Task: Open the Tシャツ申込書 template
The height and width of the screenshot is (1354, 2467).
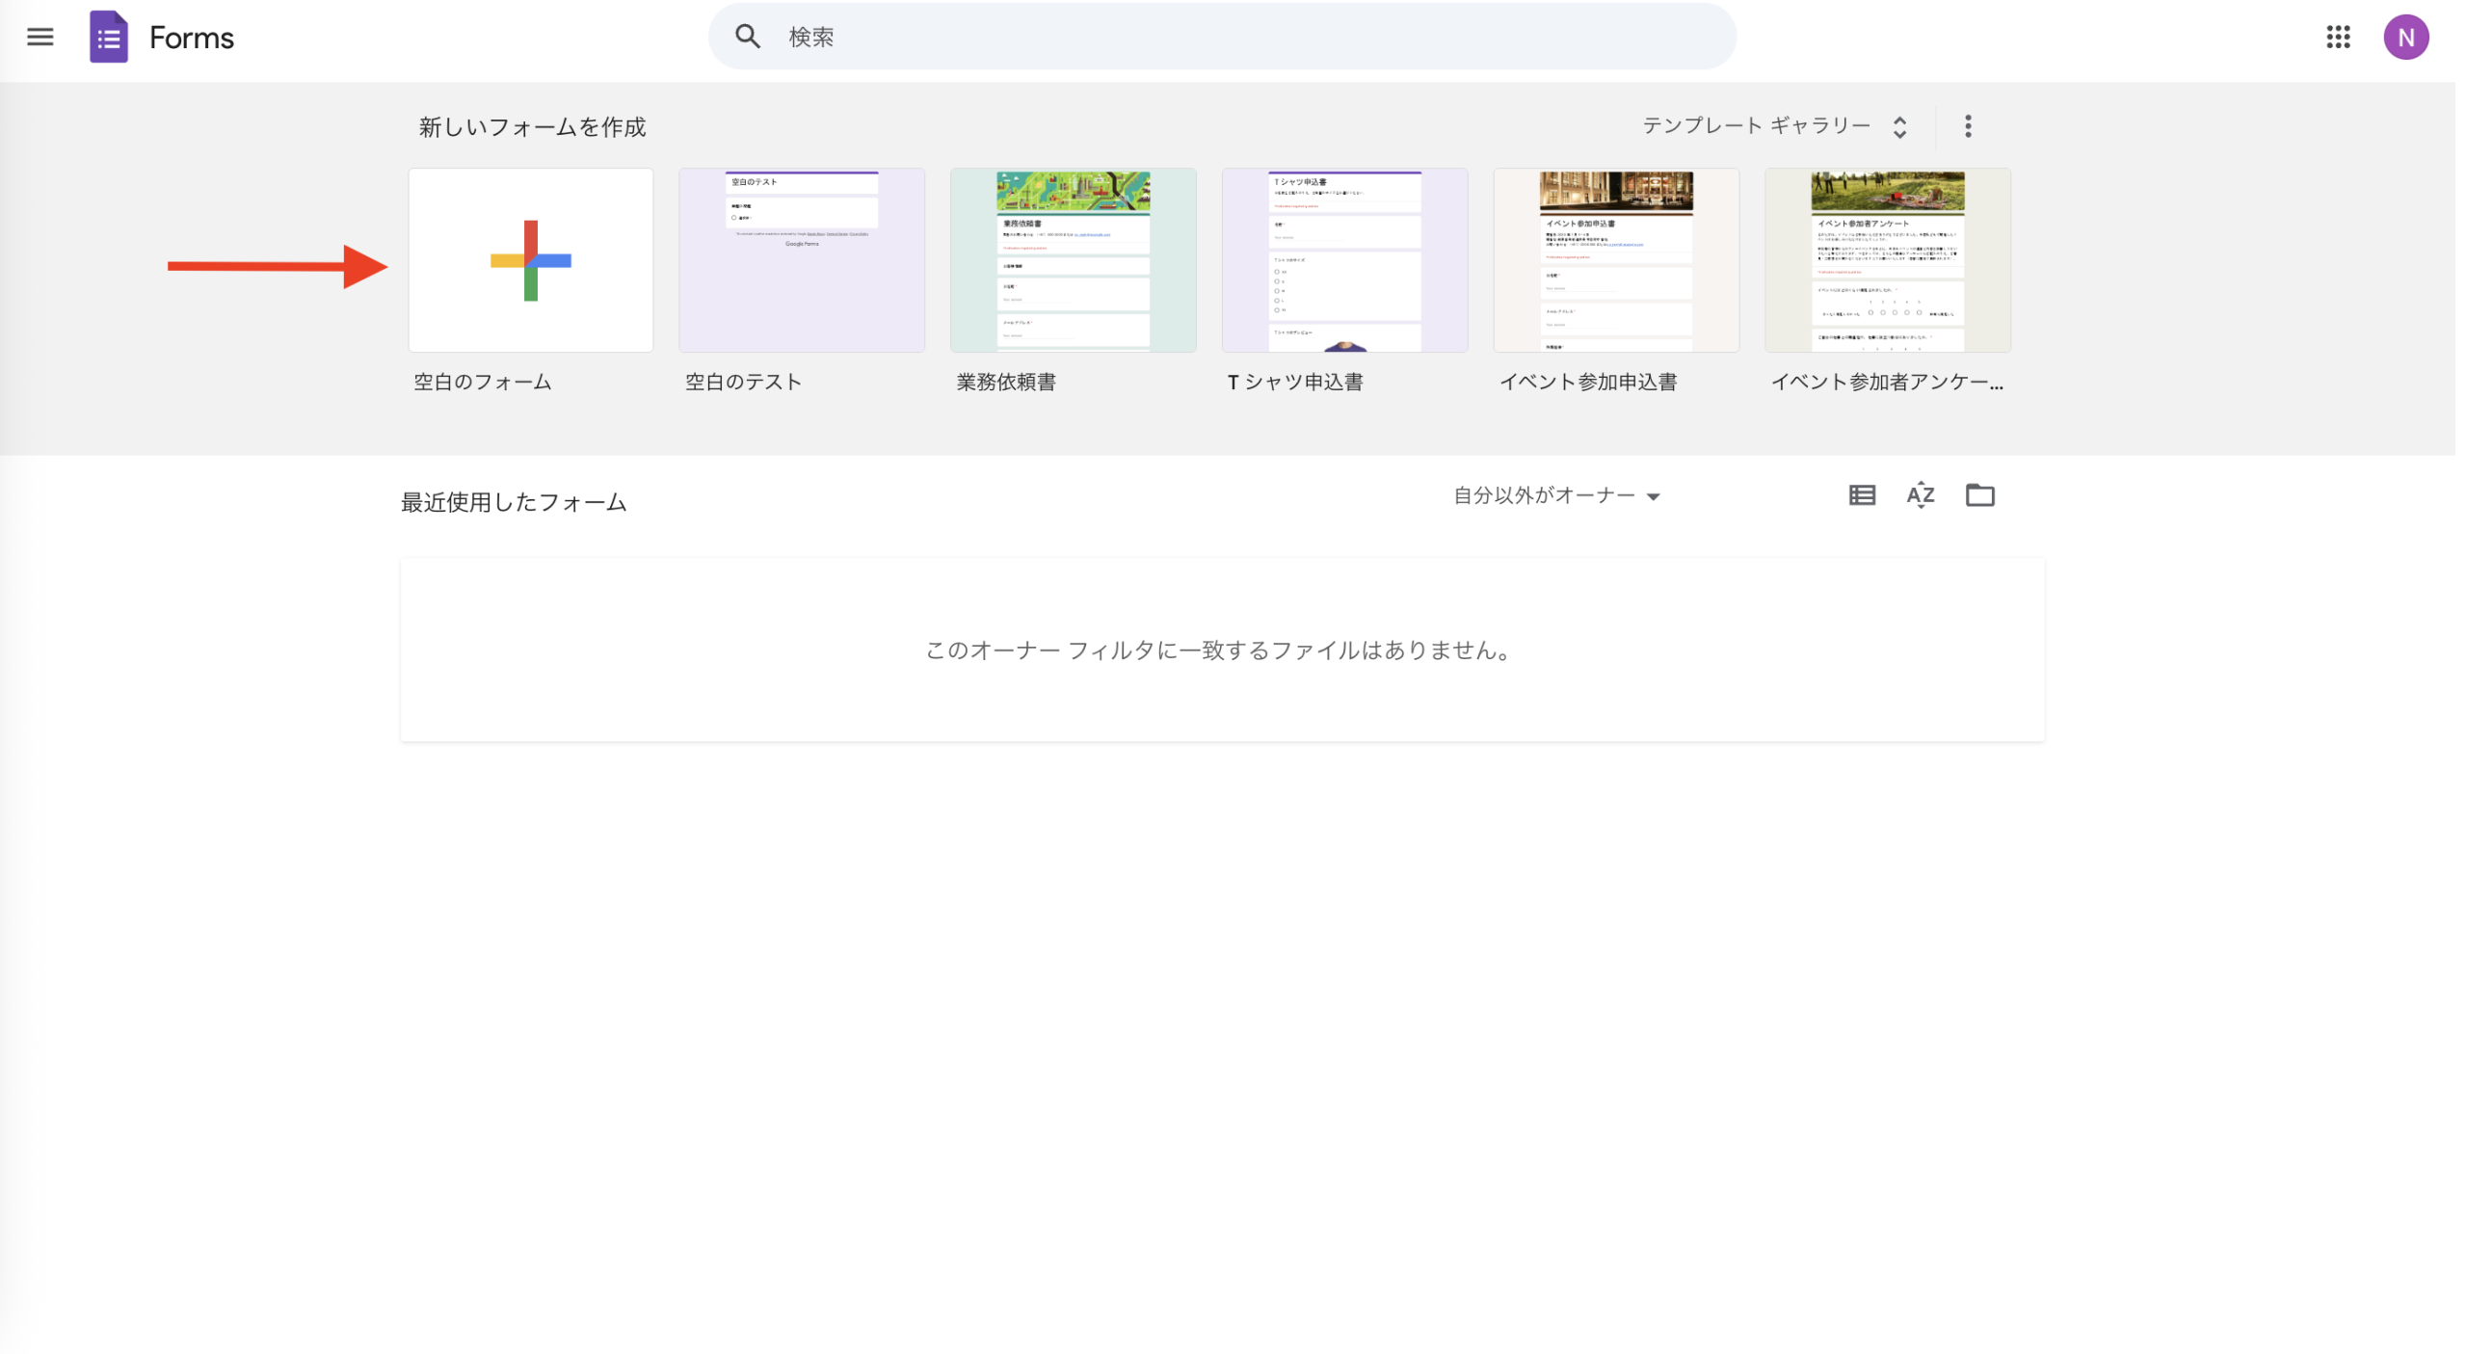Action: tap(1344, 260)
